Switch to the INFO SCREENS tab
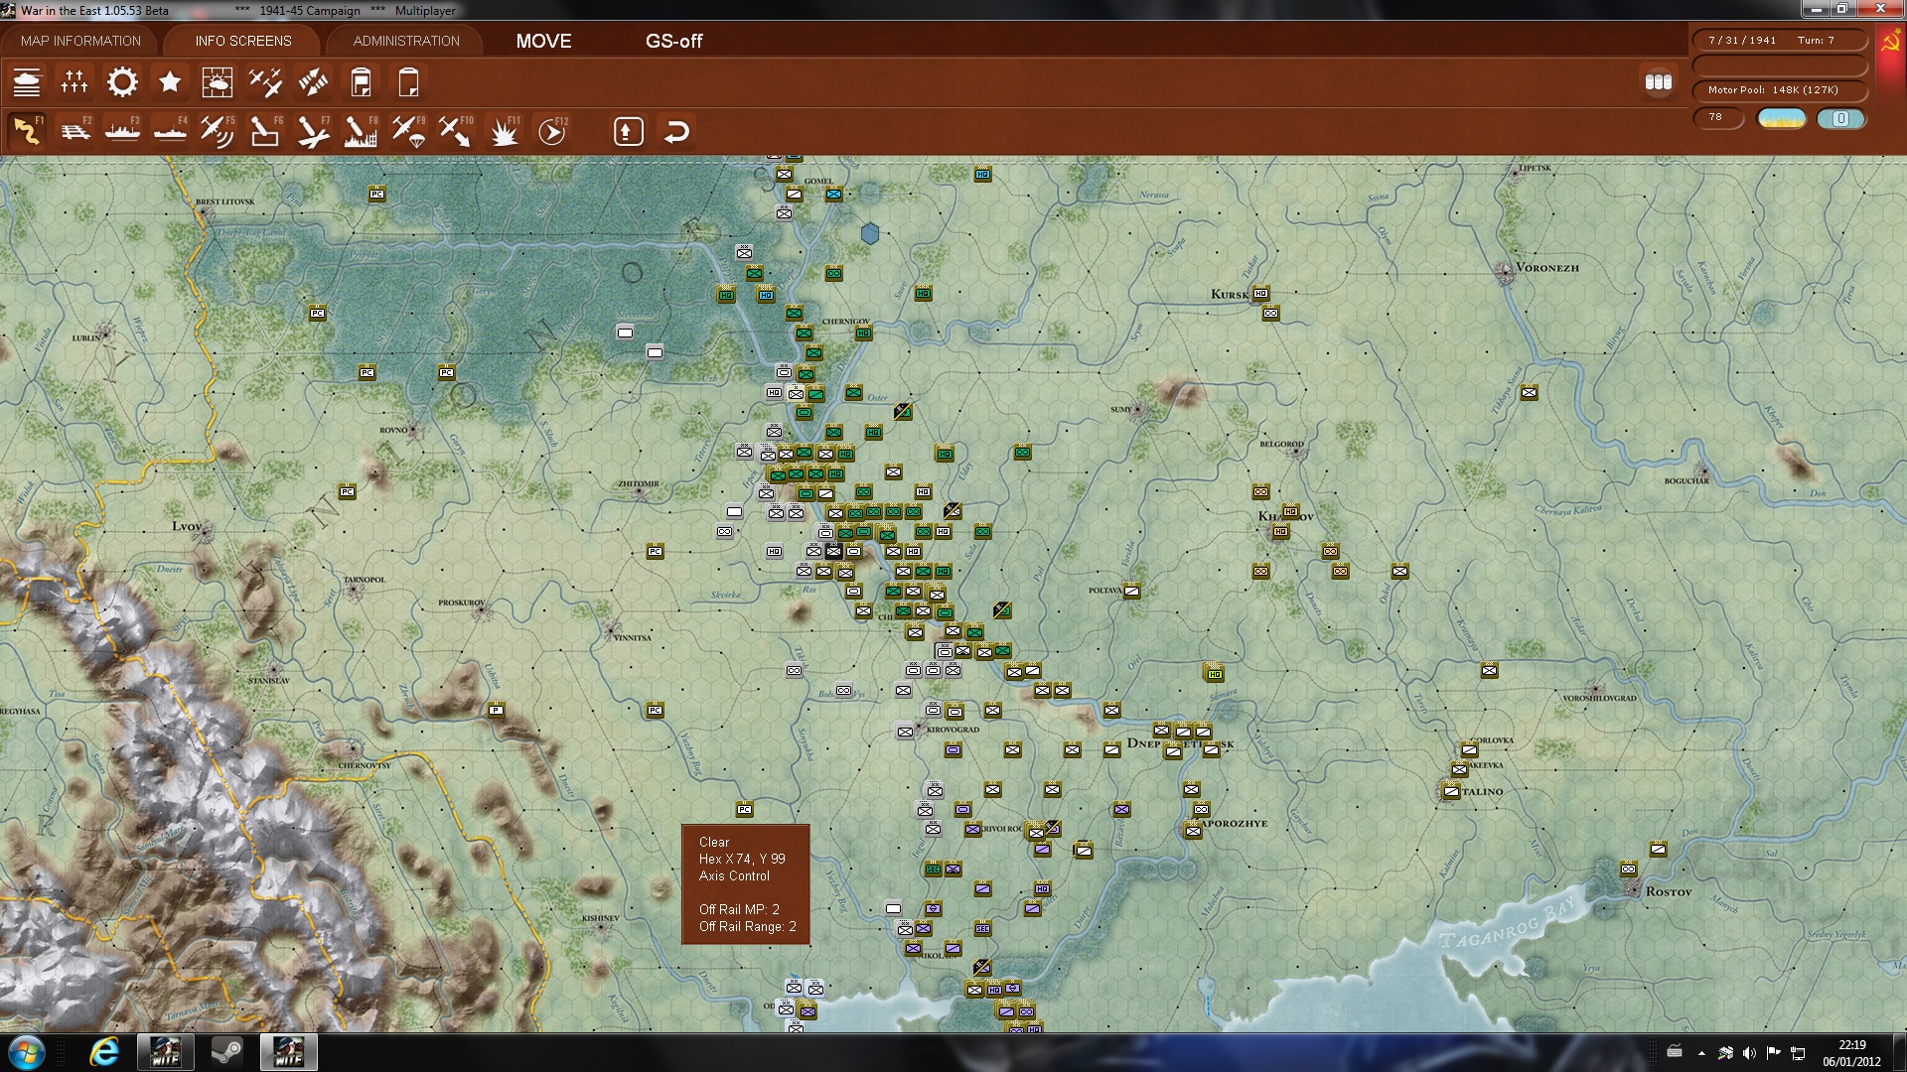 243,41
